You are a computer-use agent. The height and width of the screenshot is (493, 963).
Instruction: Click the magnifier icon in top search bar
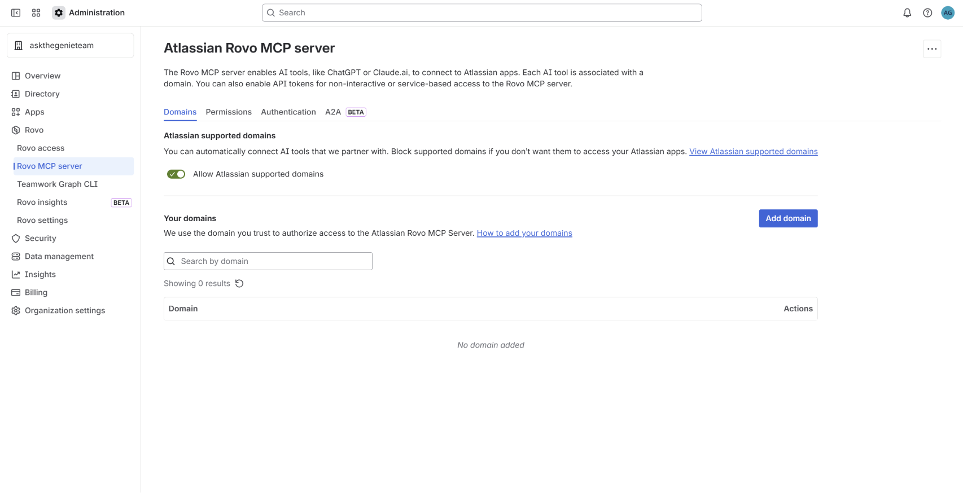[271, 12]
